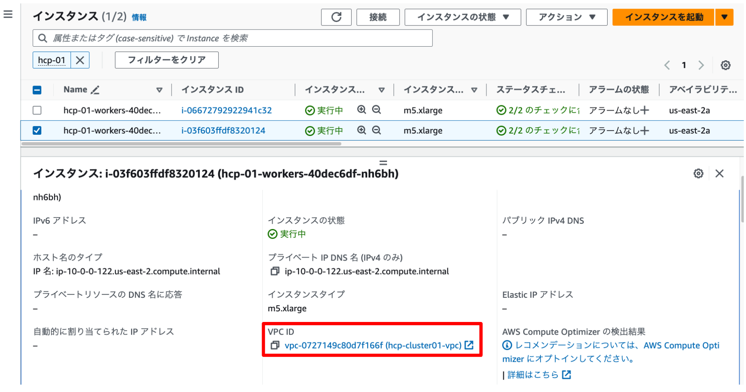Open table preferences gear icon
The image size is (746, 392).
point(726,65)
